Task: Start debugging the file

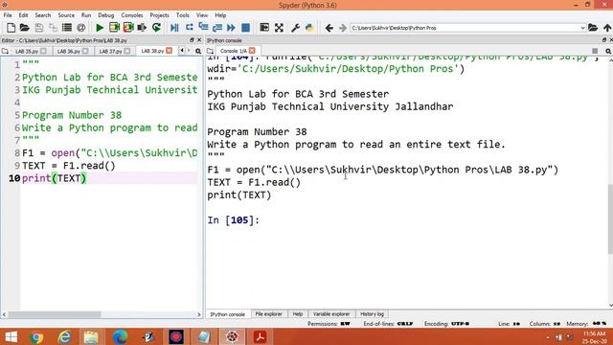Action: [x=174, y=28]
